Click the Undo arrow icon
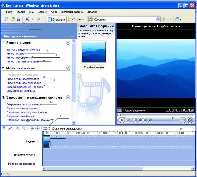This screenshot has width=197, height=177. 27,19
